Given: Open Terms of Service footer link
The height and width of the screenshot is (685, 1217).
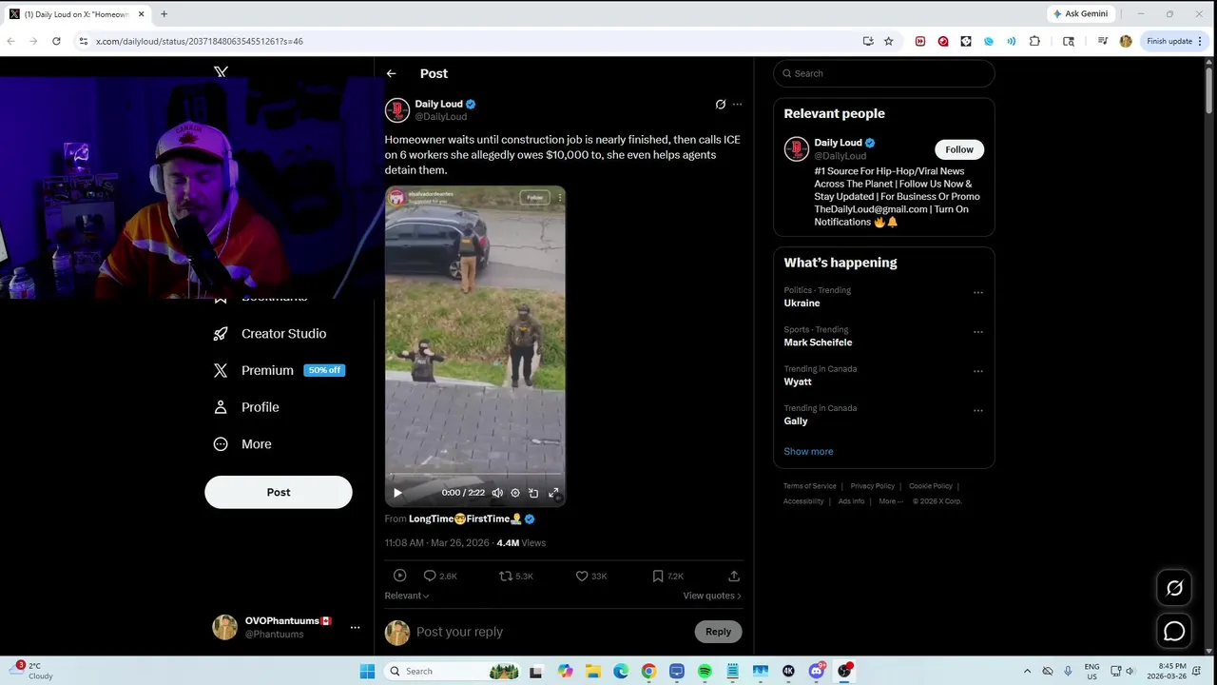Looking at the screenshot, I should coord(810,486).
